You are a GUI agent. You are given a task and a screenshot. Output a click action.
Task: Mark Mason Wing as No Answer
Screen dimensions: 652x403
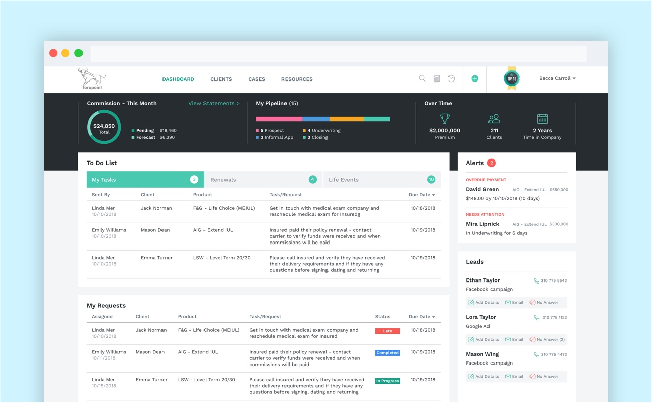(544, 376)
